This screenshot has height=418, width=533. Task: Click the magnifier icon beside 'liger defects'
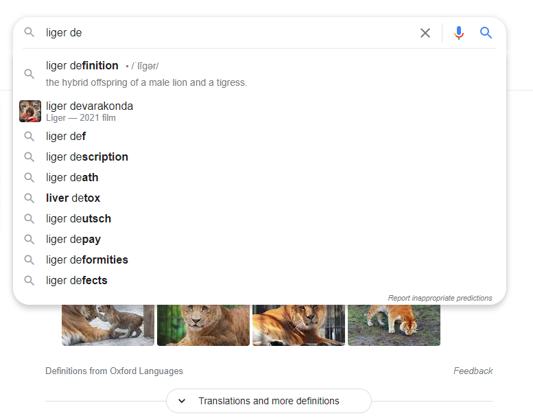coord(29,281)
